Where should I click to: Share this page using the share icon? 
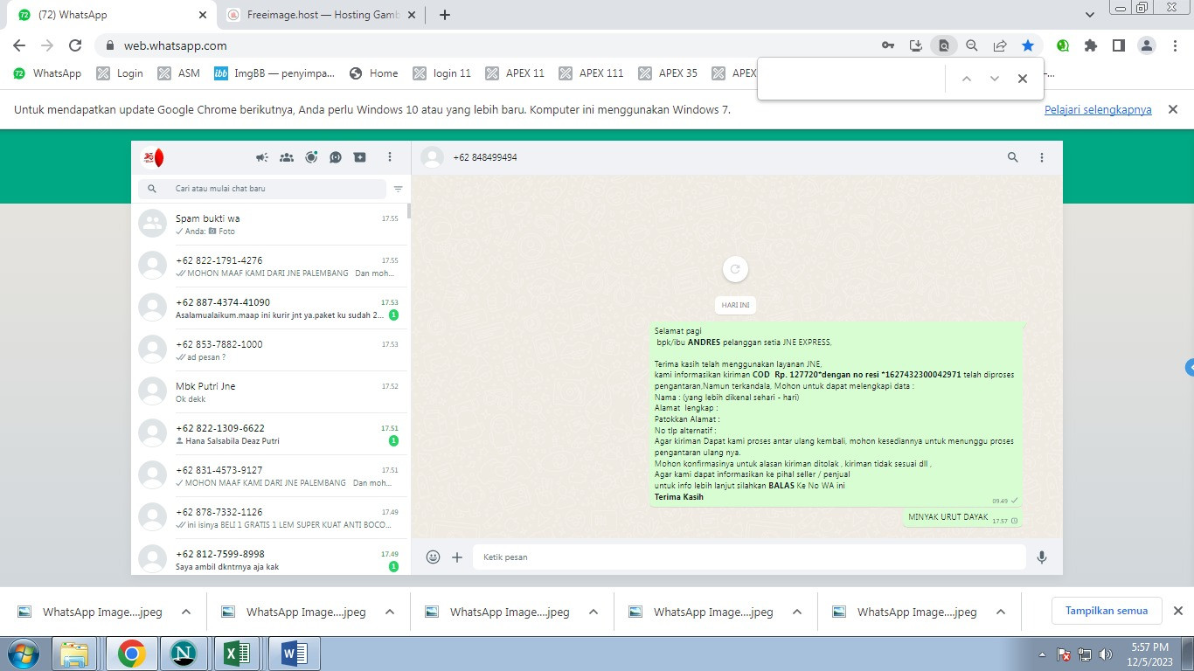(1000, 45)
